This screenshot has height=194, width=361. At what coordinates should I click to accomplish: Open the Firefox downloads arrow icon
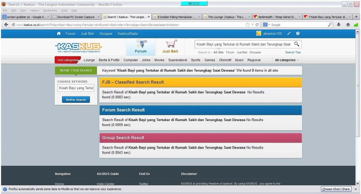pyautogui.click(x=339, y=25)
